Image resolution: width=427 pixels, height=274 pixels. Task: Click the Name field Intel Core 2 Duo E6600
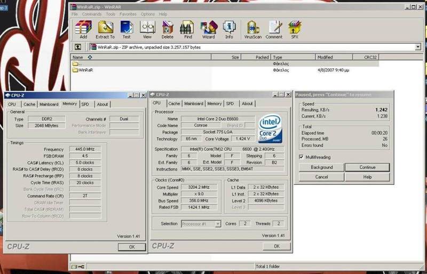(x=218, y=119)
